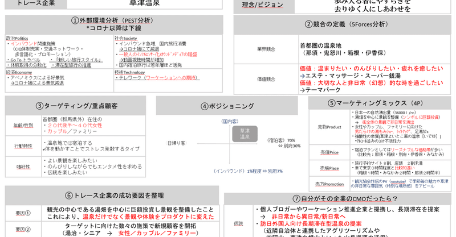456x237 pixels.
Task: Click the '要因①' row label
Action: coord(23,213)
